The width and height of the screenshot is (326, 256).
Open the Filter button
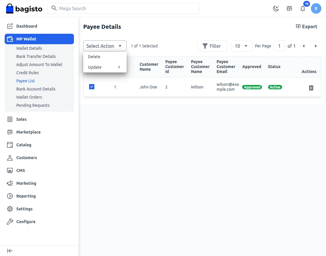[212, 46]
